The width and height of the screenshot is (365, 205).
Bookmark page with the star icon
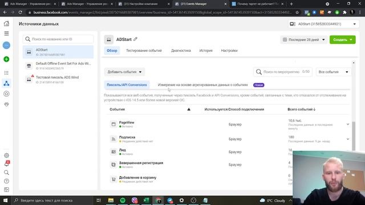(297, 13)
